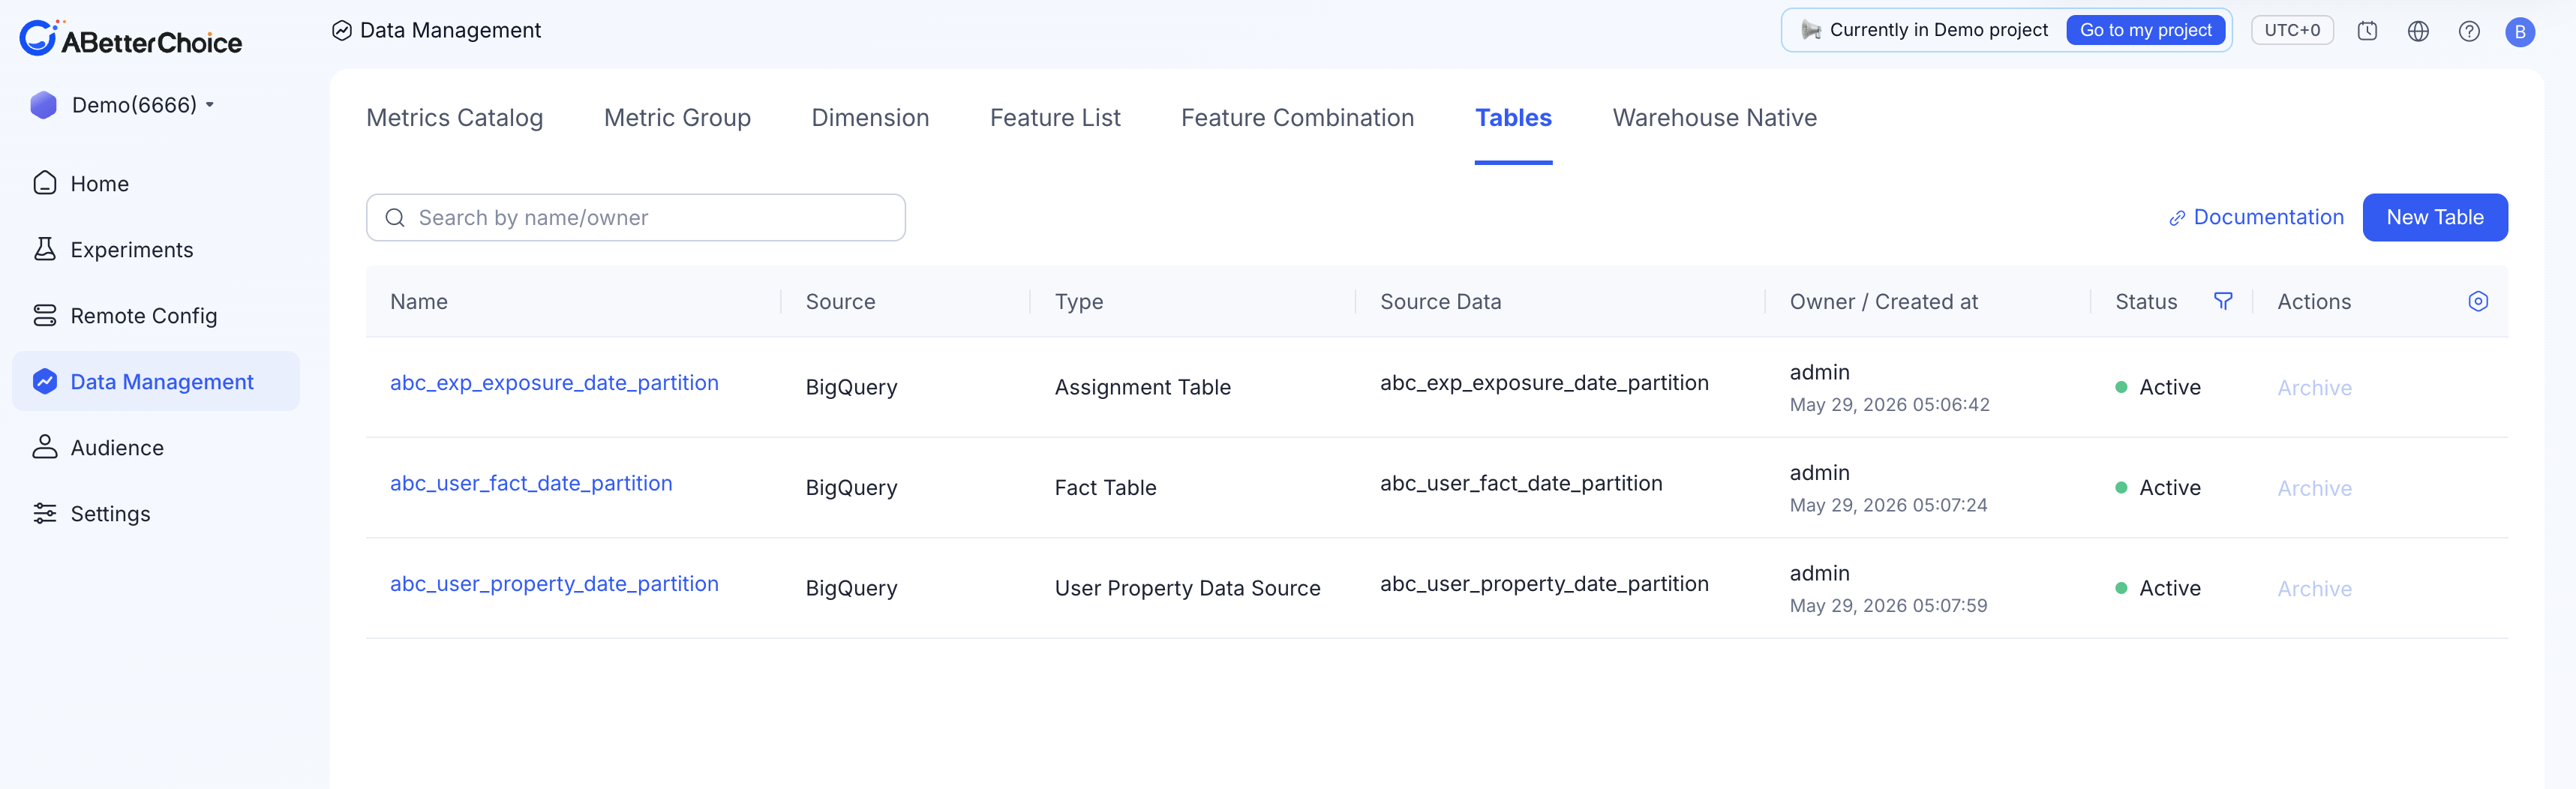The width and height of the screenshot is (2576, 789).
Task: Select the Tables tab
Action: [x=1513, y=118]
